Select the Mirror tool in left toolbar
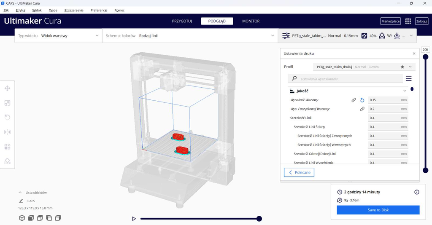 (8, 132)
